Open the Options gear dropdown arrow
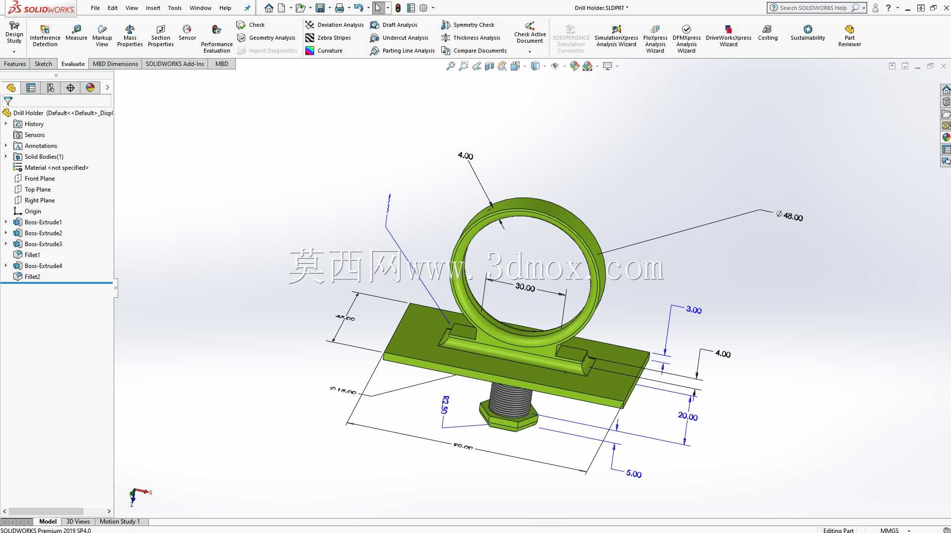Image resolution: width=951 pixels, height=533 pixels. point(433,8)
